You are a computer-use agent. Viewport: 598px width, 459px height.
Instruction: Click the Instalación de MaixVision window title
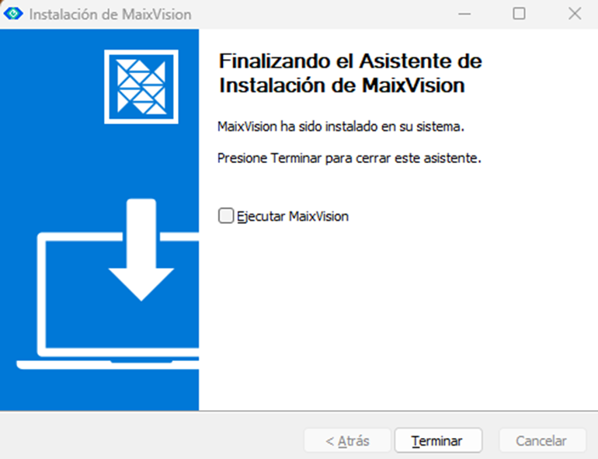(110, 15)
